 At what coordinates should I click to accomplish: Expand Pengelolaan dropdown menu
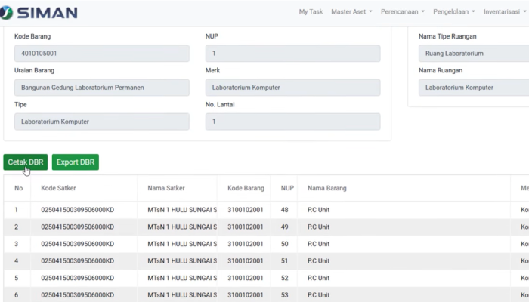click(x=453, y=12)
